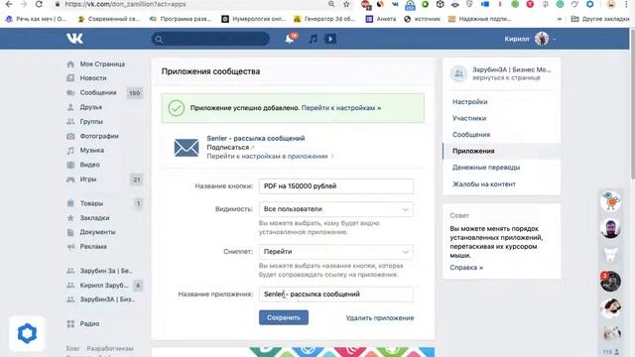Open Товары in left sidebar
The image size is (635, 357).
point(91,203)
